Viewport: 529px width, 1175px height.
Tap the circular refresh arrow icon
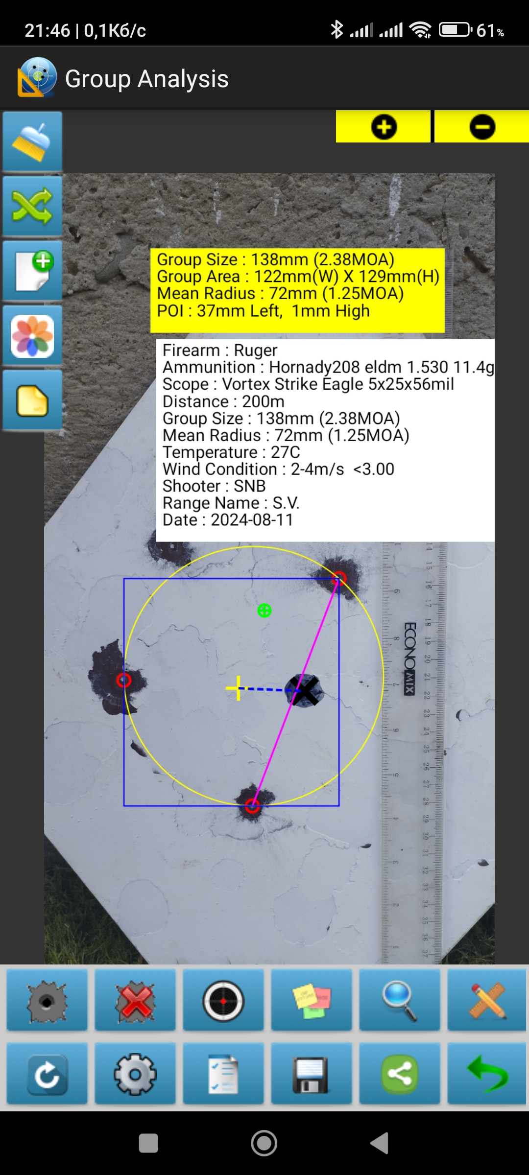click(x=47, y=1073)
